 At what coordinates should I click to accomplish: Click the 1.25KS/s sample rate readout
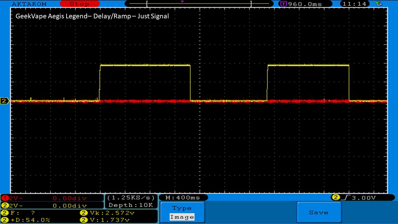tap(131, 198)
